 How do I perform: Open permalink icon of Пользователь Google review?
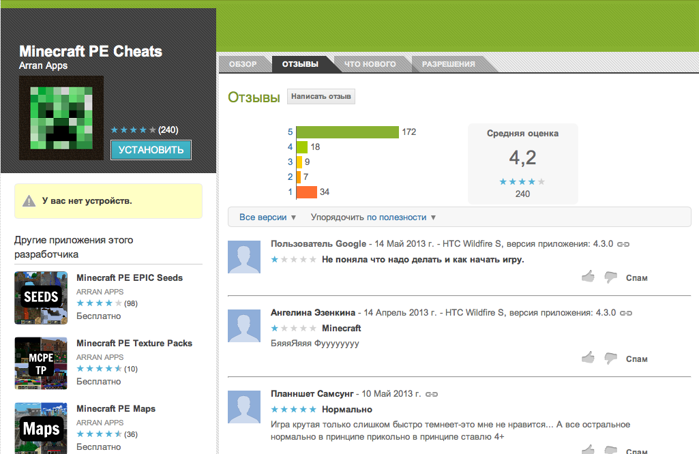pos(623,244)
